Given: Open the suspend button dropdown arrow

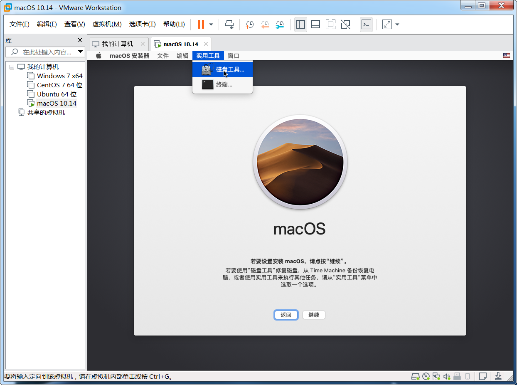Looking at the screenshot, I should pyautogui.click(x=211, y=24).
